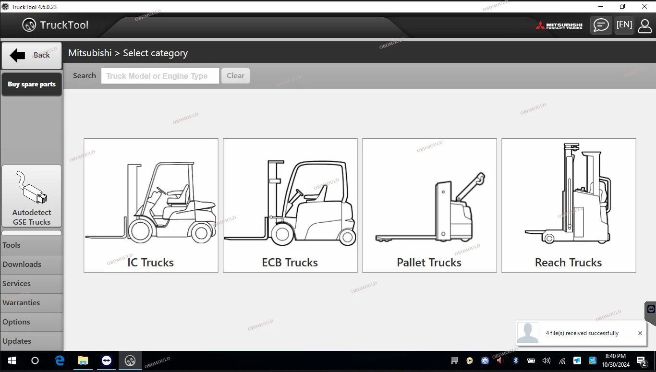The width and height of the screenshot is (656, 372).
Task: Choose the Reach Trucks category tile
Action: pyautogui.click(x=569, y=205)
